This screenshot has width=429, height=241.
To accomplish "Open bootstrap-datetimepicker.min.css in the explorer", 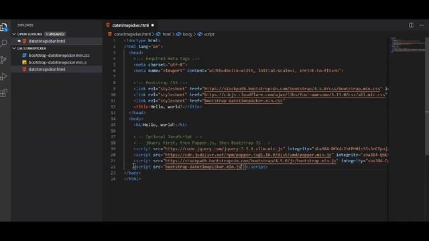I will tap(59, 55).
